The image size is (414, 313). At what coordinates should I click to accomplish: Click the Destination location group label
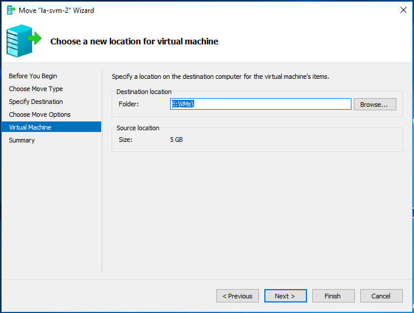click(x=144, y=92)
